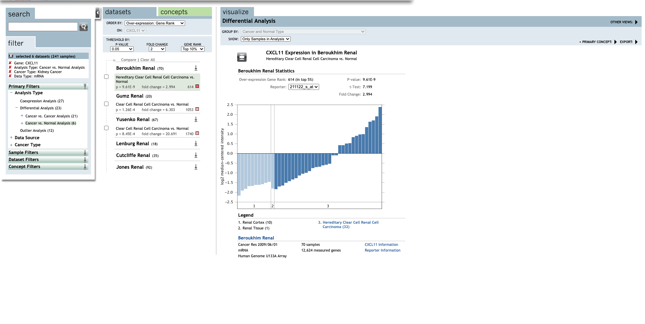This screenshot has height=324, width=645.
Task: Switch to the concepts tab
Action: [185, 12]
